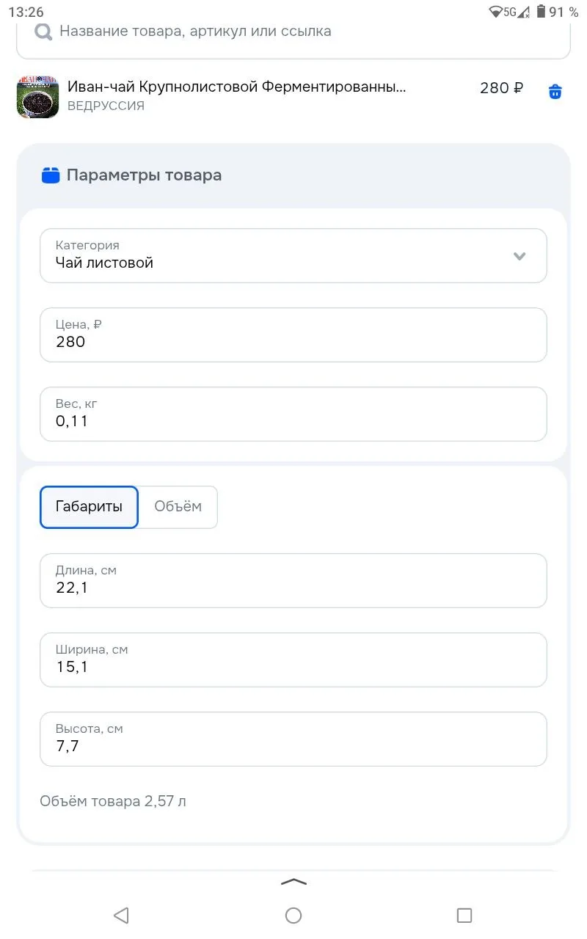Edit the Цена field showing 280

293,335
